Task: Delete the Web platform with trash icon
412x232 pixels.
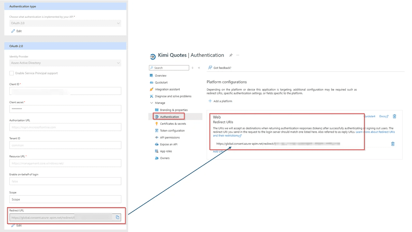Action: click(x=395, y=116)
